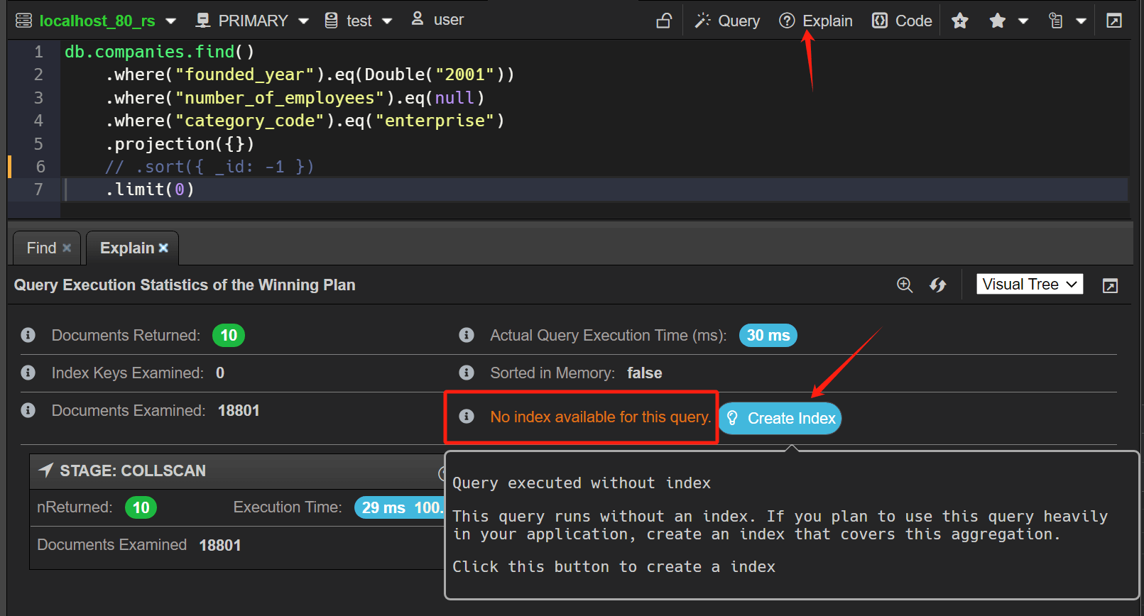
Task: Click the 29 ms COLLSCAN execution time badge
Action: coord(399,507)
